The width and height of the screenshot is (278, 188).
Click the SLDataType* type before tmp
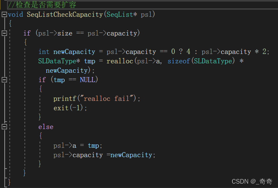tap(59, 61)
